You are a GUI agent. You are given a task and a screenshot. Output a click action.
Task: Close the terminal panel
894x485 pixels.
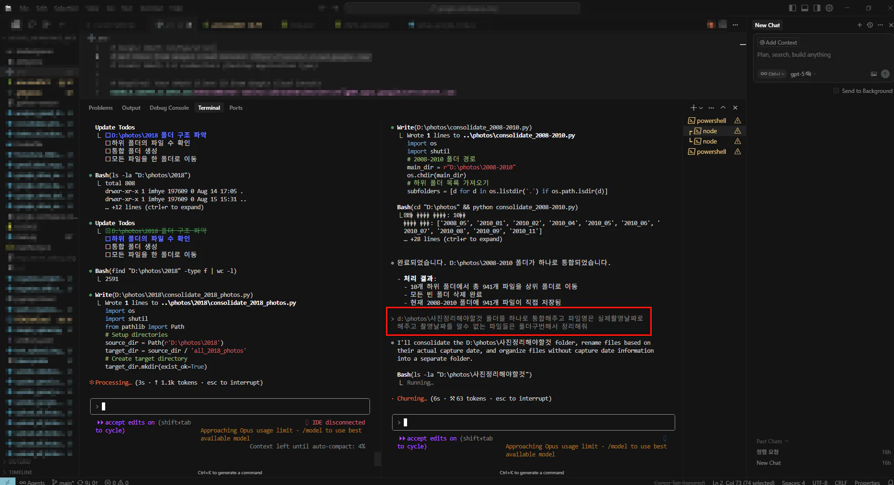(735, 108)
